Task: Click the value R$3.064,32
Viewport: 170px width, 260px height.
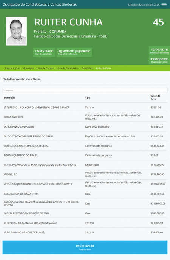Action: click(157, 126)
